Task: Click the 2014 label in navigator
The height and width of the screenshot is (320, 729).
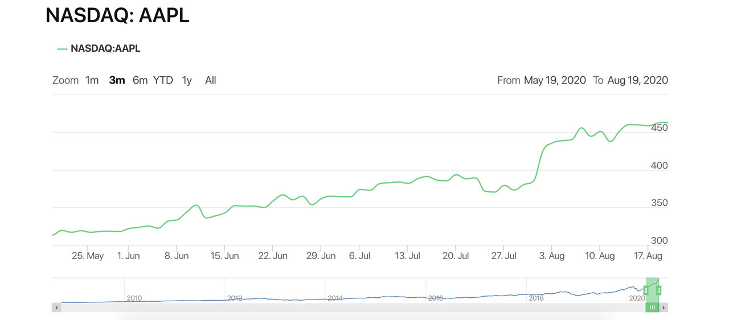Action: pos(335,298)
